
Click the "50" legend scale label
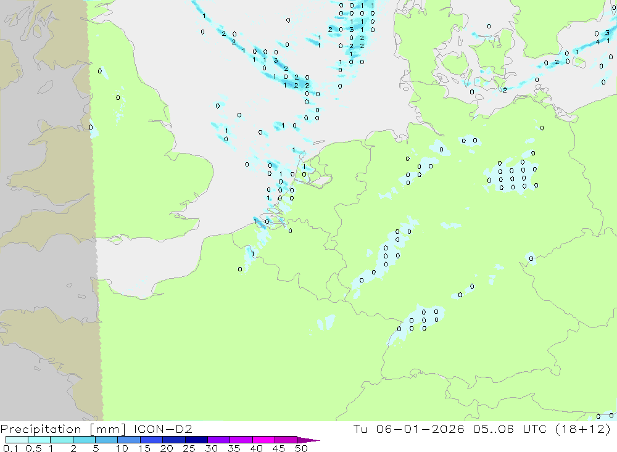click(x=301, y=448)
